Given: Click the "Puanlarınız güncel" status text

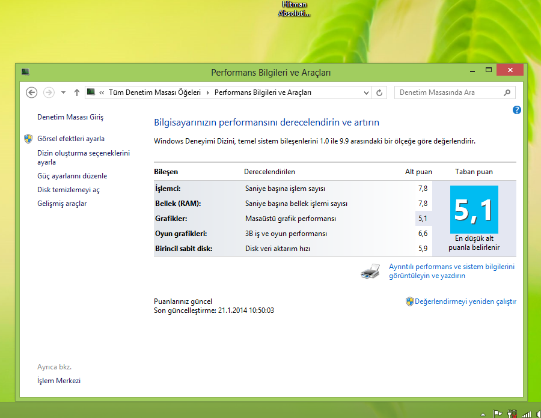Looking at the screenshot, I should tap(183, 301).
